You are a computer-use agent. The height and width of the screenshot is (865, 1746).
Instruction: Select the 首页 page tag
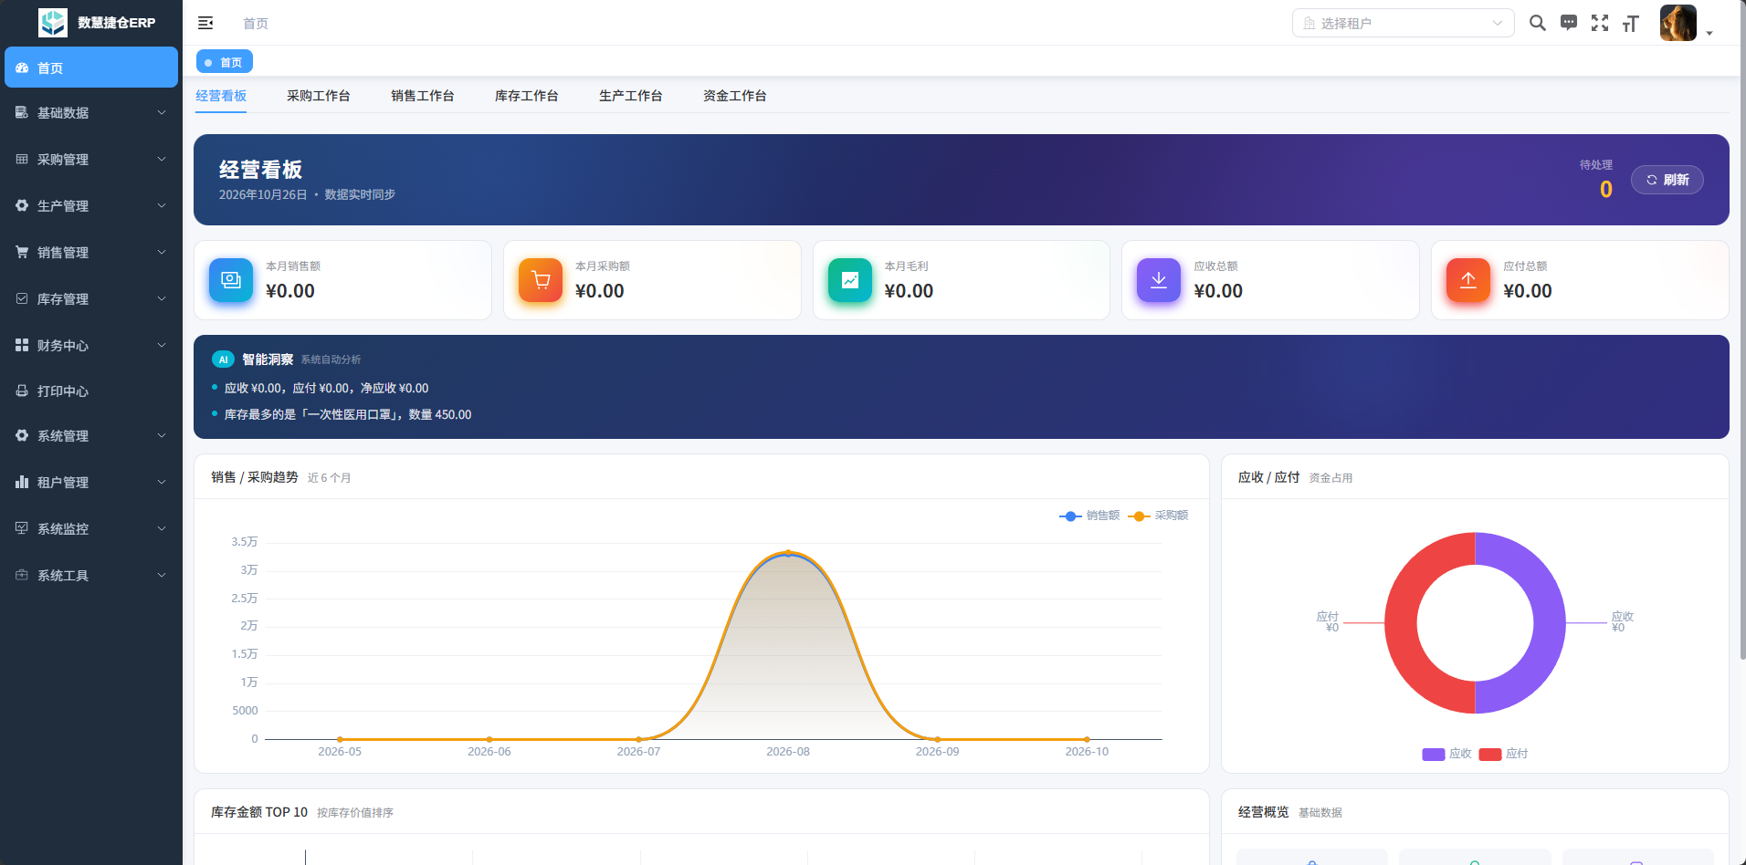pyautogui.click(x=225, y=62)
